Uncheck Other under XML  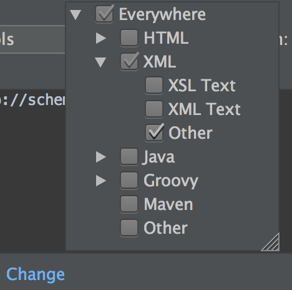[154, 133]
